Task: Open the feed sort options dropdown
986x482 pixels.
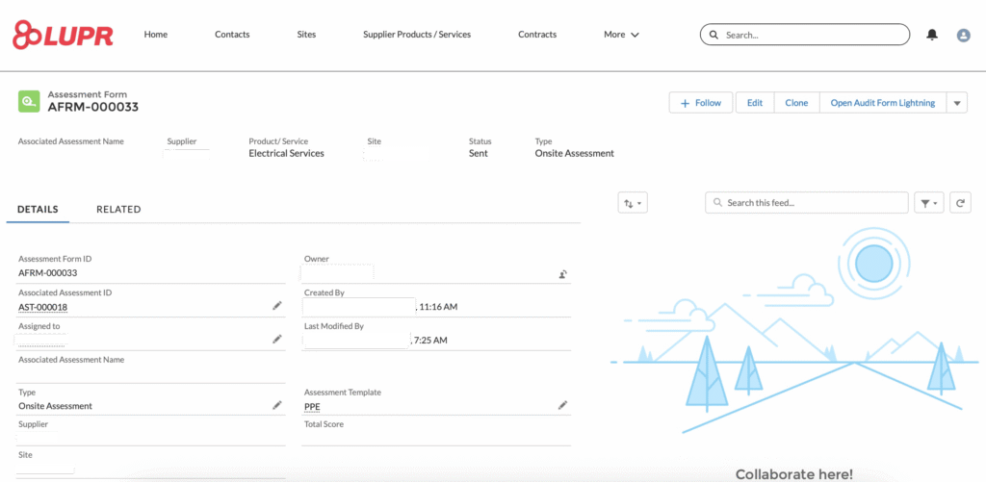Action: click(x=633, y=203)
